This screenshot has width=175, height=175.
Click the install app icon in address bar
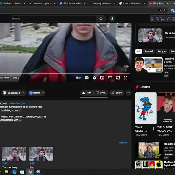159,10
